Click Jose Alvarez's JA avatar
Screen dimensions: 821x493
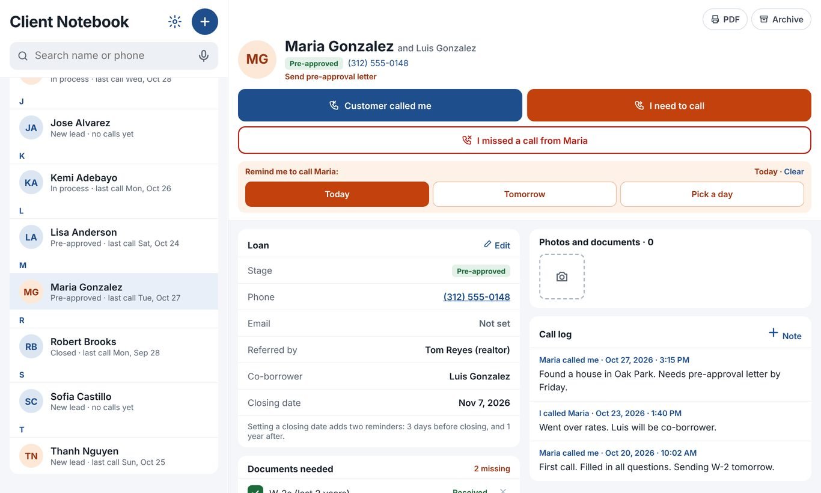coord(31,127)
